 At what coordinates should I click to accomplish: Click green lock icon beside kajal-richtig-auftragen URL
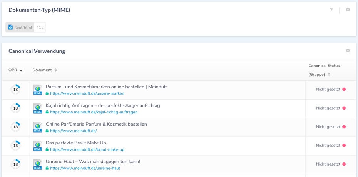[47, 112]
